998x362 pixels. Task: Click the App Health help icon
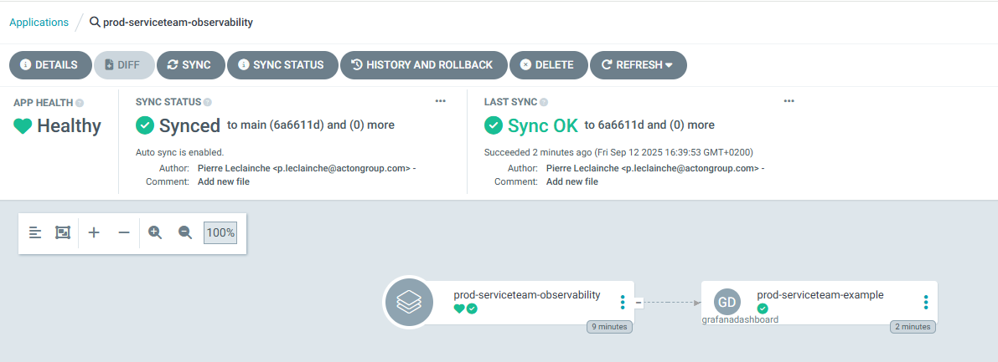click(80, 103)
